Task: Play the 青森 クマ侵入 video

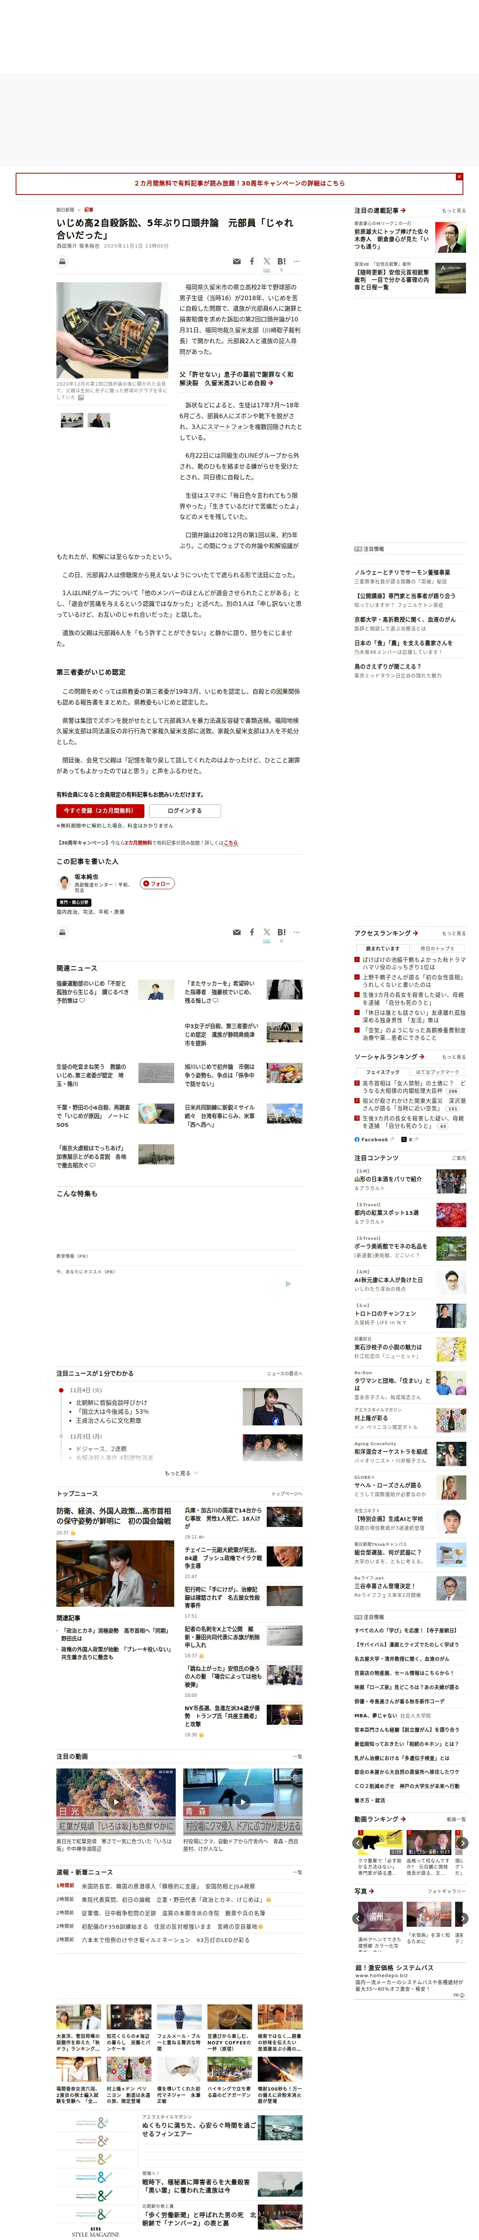Action: (x=242, y=1802)
